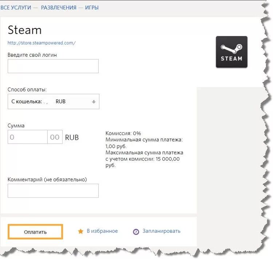Click the Оплатить button
The height and width of the screenshot is (259, 273).
[x=35, y=232]
